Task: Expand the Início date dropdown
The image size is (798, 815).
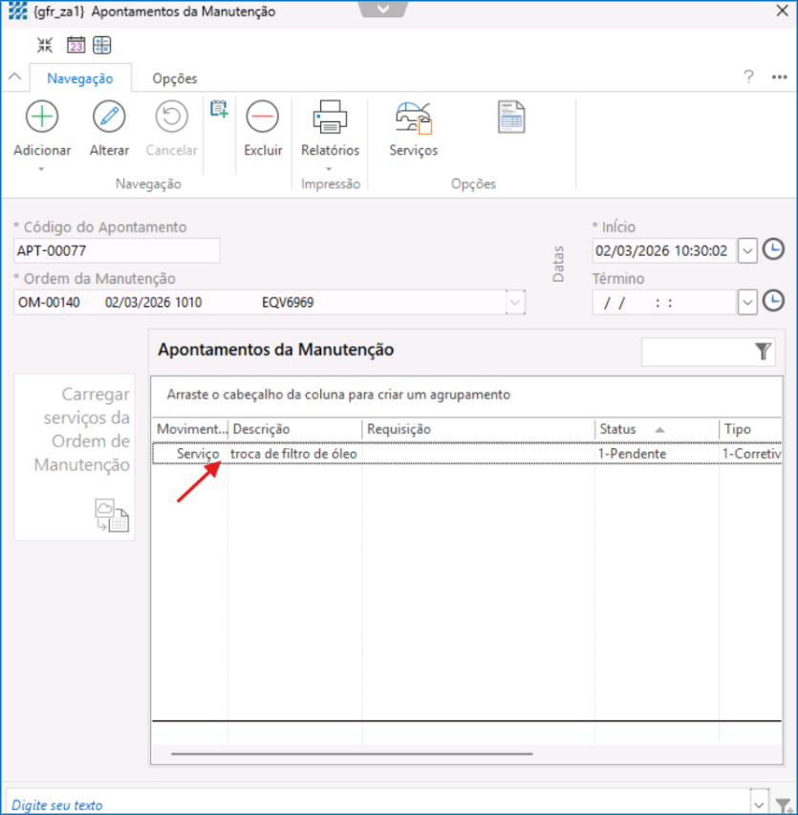Action: 747,251
